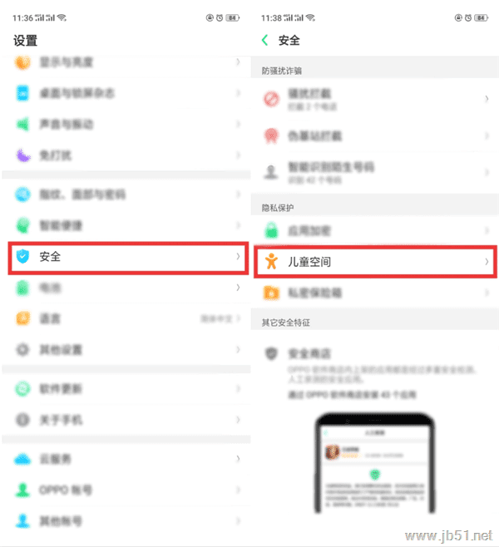Screen dimensions: 499x547
Task: Tap the orange child figure icon for 儿童空间
Action: [271, 261]
